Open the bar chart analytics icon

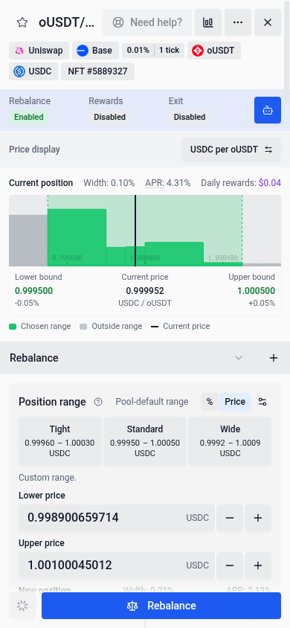click(208, 22)
